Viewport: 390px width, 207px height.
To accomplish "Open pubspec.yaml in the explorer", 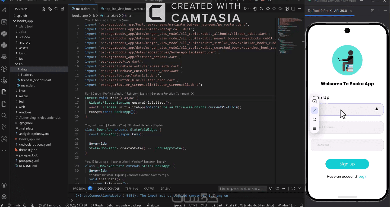I will pyautogui.click(x=29, y=160).
